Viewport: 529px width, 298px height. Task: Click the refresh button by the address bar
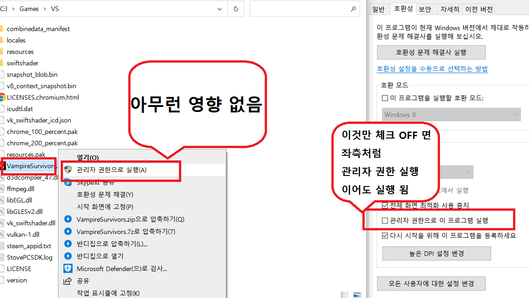[x=236, y=9]
